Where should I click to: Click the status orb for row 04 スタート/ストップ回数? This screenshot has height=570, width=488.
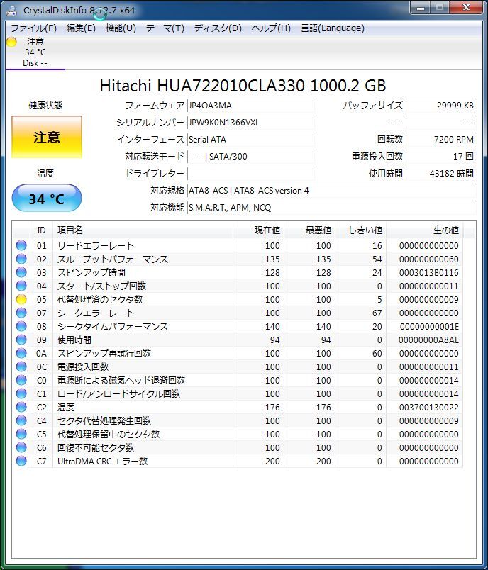(x=21, y=286)
